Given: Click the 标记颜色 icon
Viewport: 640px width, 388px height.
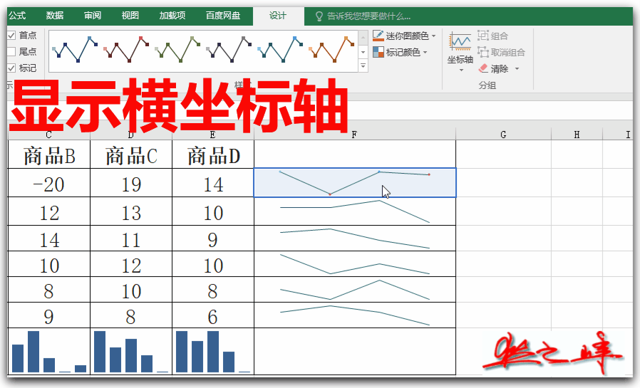Looking at the screenshot, I should (378, 52).
